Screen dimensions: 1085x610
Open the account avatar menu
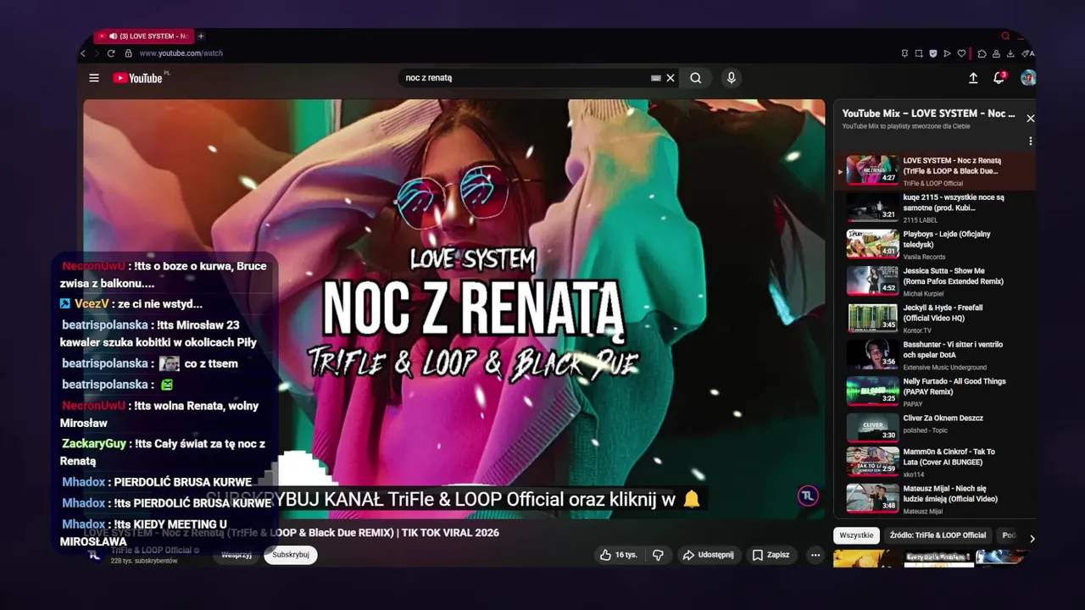1028,78
